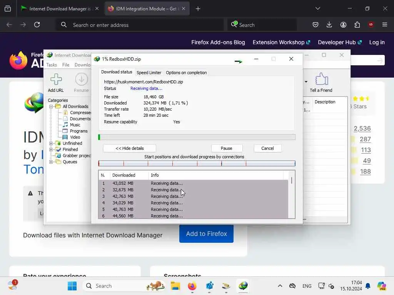Click the Log in link
Image resolution: width=394 pixels, height=295 pixels.
tap(377, 42)
